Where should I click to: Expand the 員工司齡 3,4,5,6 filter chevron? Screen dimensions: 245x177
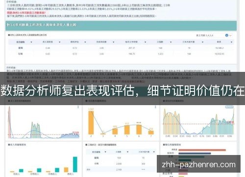click(x=231, y=35)
